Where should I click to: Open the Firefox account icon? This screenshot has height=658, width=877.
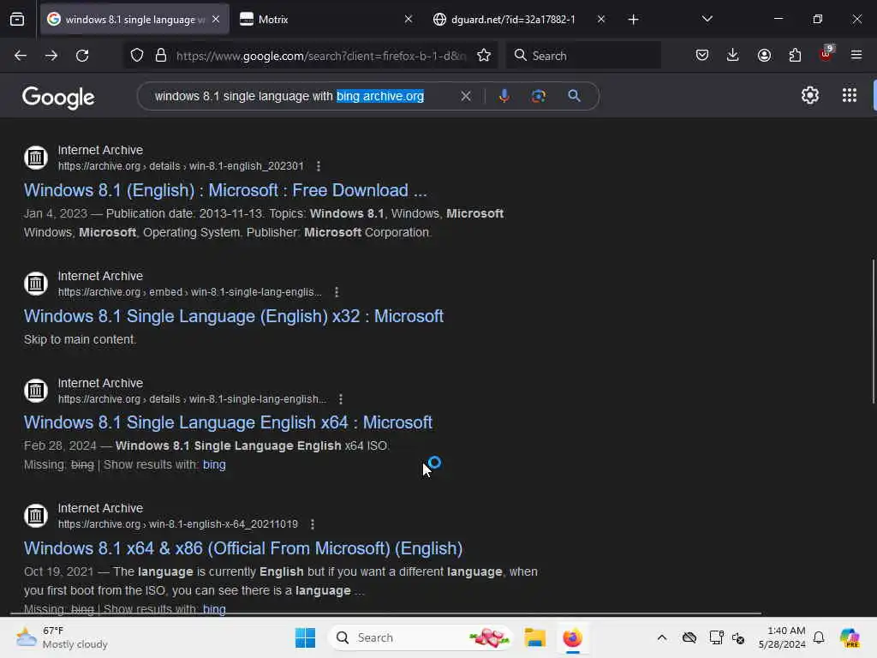pos(764,56)
